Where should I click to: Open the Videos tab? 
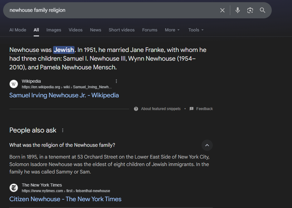75,30
